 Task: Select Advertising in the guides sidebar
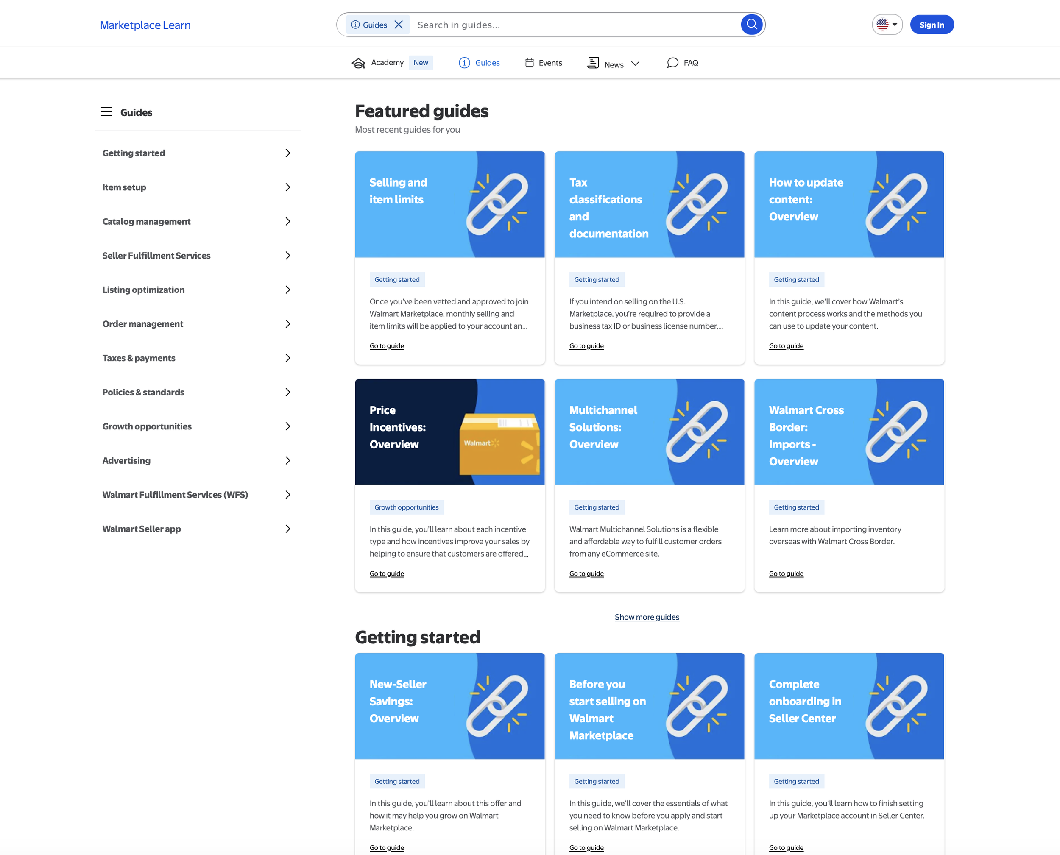point(127,460)
